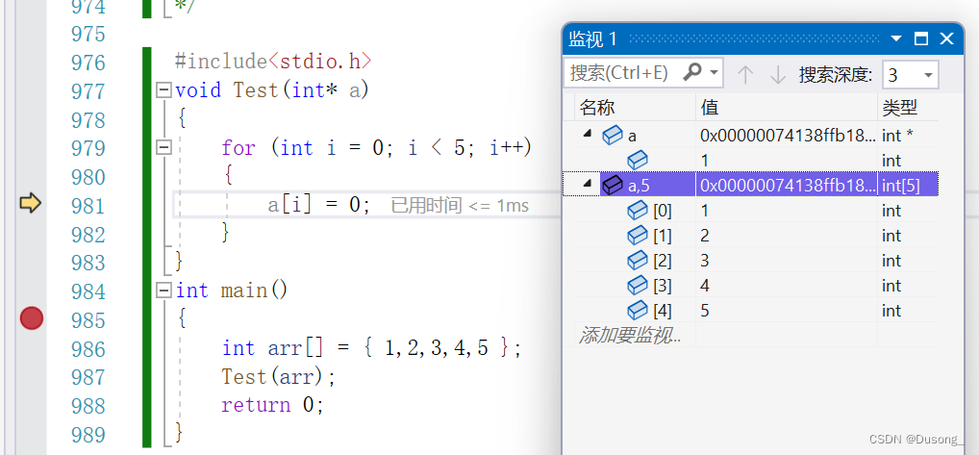Click value 5 in the [4] row
The width and height of the screenshot is (979, 455).
(x=706, y=311)
